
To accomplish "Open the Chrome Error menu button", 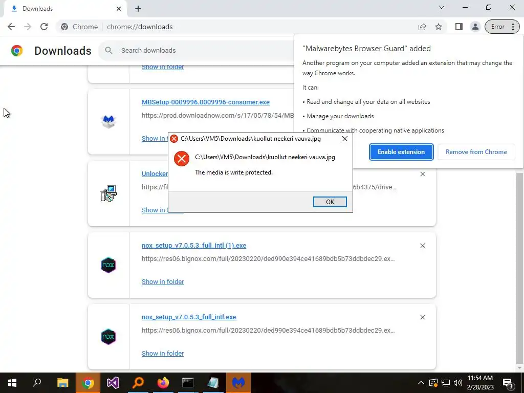I will coord(502,27).
